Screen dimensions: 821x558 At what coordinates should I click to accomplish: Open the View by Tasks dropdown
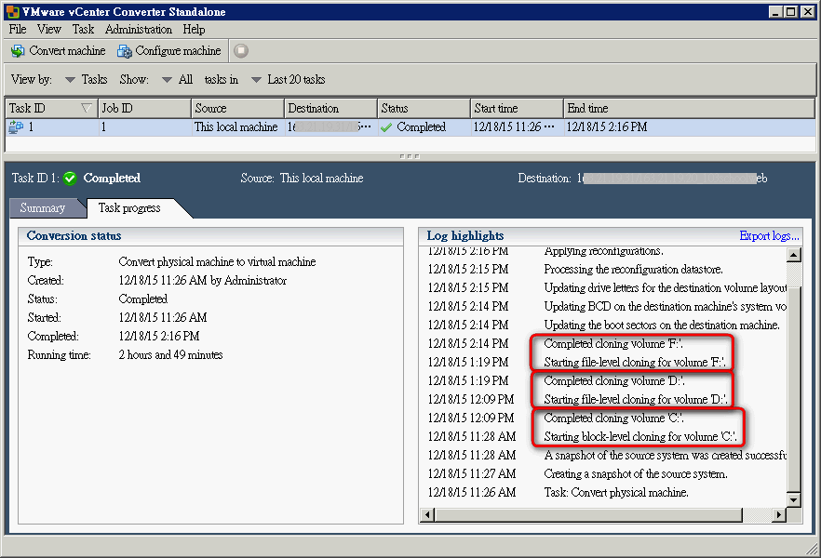pos(70,79)
